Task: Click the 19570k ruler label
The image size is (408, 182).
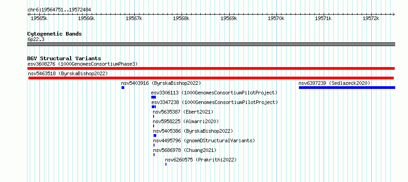Action: click(276, 18)
